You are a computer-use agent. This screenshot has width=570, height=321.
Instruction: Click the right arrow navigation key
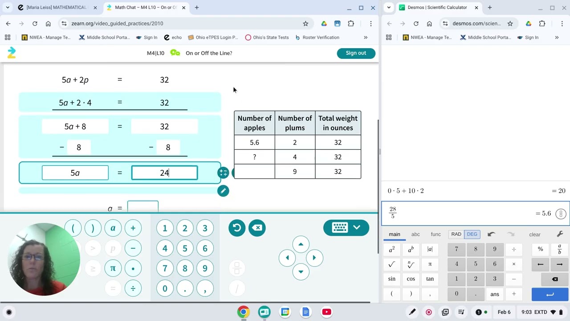tap(314, 258)
